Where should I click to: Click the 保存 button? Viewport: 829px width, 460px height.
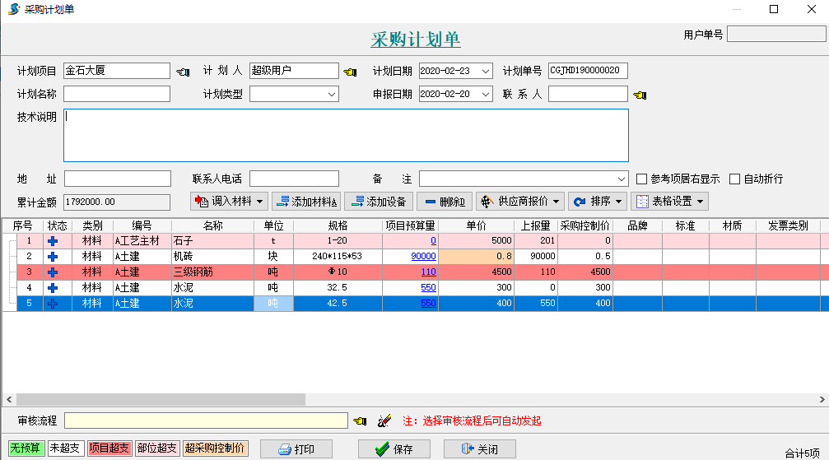(x=394, y=449)
